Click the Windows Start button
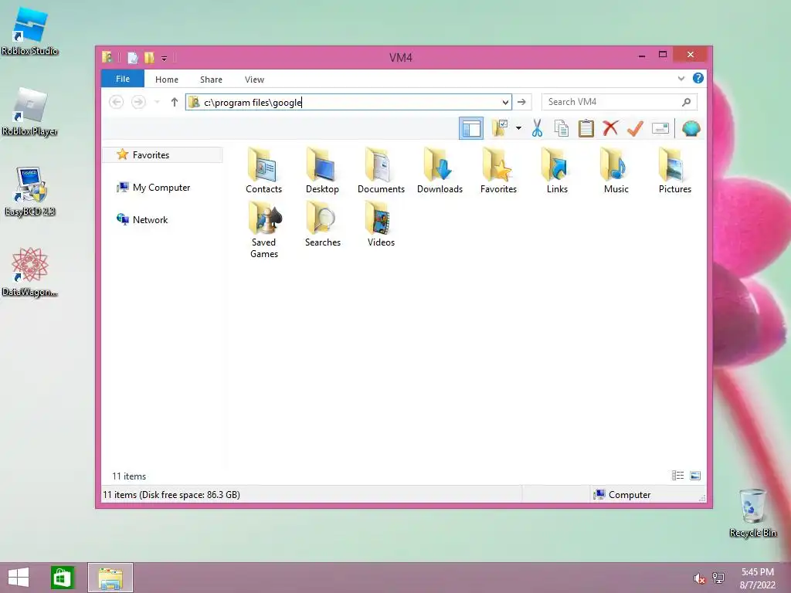This screenshot has width=791, height=593. click(19, 578)
